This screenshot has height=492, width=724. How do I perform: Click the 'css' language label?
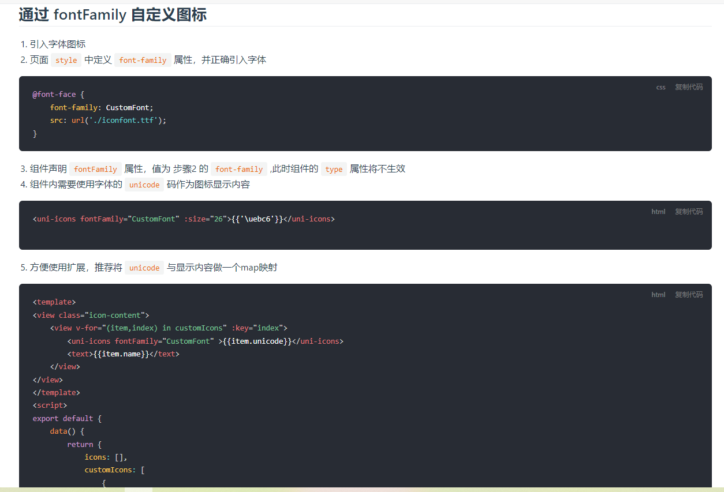point(660,87)
